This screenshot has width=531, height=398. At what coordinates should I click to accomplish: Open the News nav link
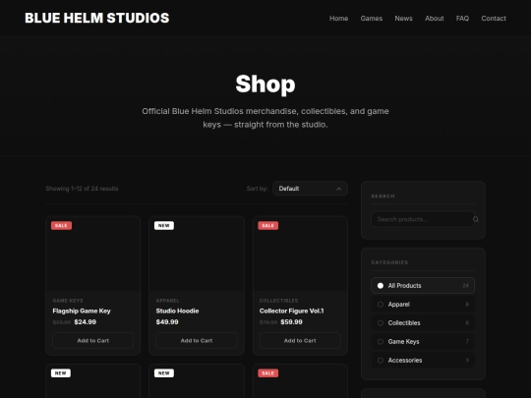pos(403,19)
